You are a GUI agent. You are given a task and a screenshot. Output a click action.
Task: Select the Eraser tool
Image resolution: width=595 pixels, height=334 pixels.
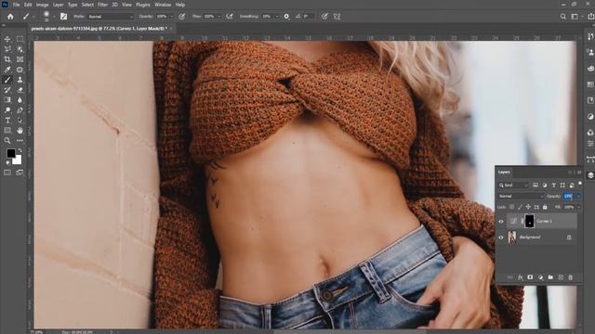click(20, 90)
